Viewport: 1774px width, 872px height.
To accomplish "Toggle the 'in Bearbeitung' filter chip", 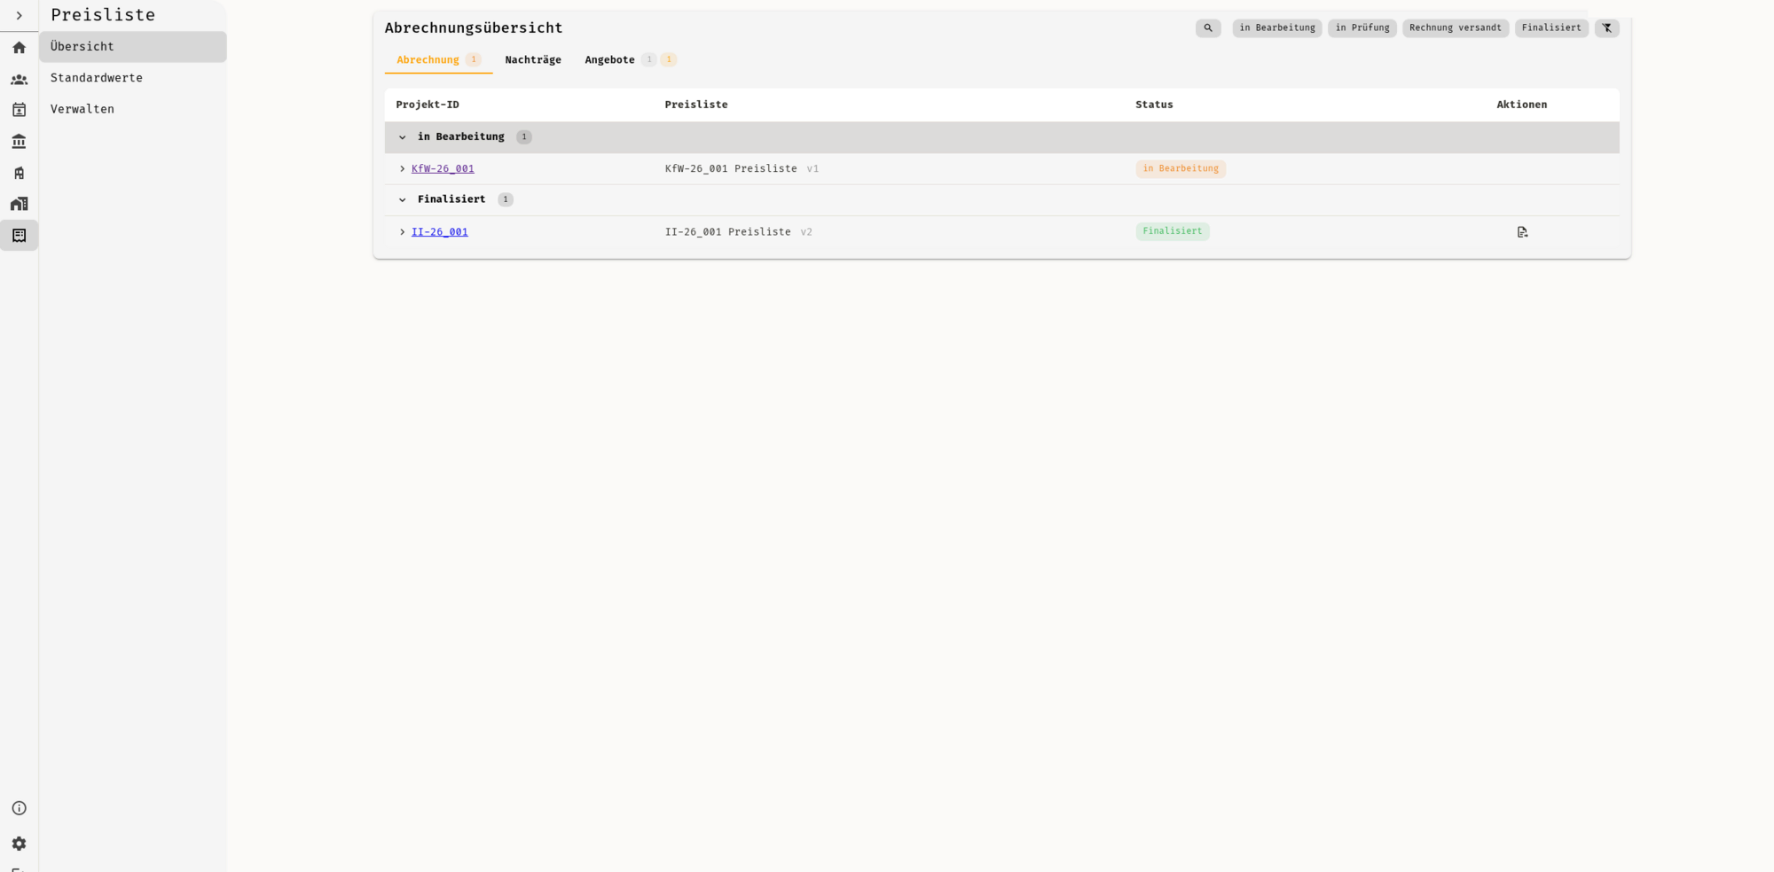I will point(1277,28).
